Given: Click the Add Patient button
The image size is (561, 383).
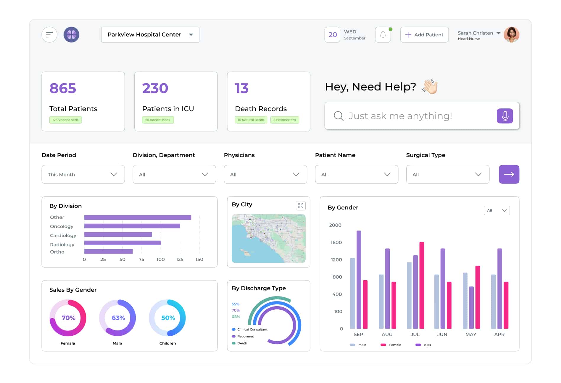Looking at the screenshot, I should (x=424, y=34).
